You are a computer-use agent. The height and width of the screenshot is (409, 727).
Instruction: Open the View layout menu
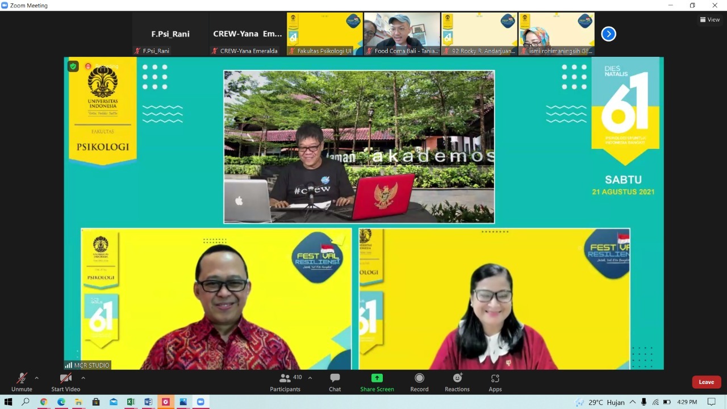710,19
